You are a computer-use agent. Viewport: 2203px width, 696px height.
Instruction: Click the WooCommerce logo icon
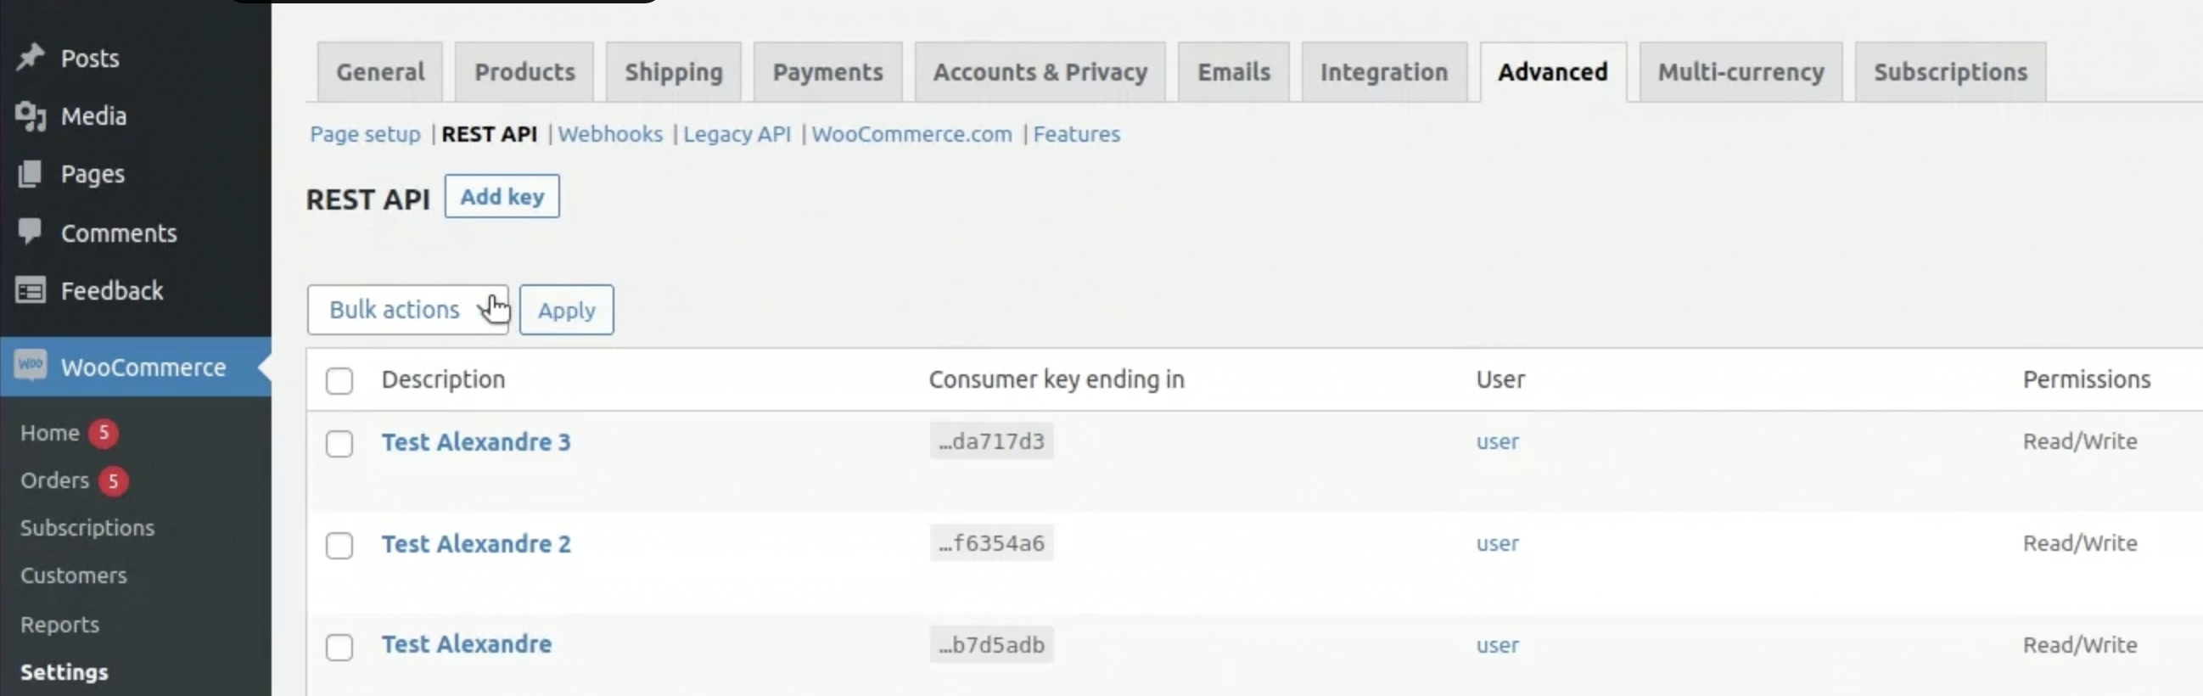[31, 366]
